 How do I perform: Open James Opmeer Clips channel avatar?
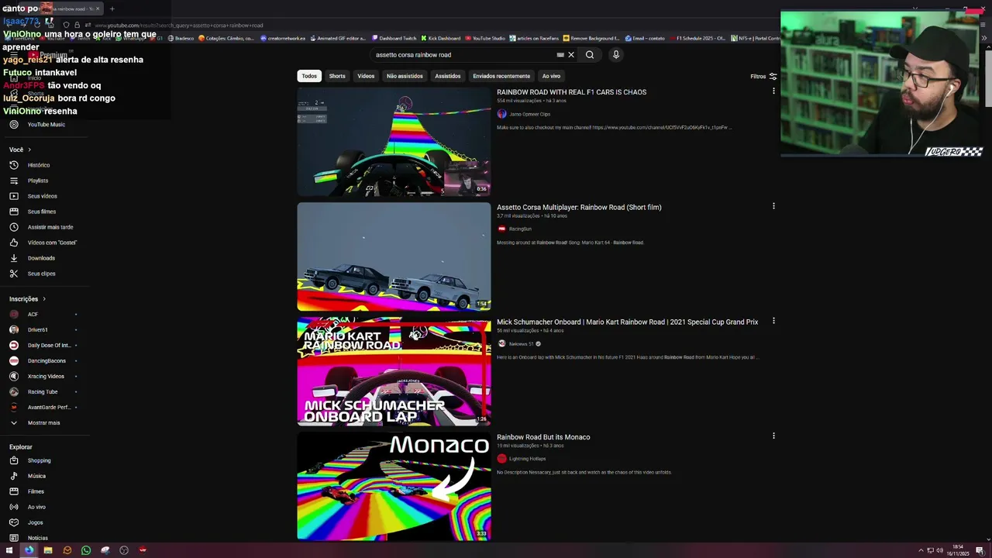[501, 114]
